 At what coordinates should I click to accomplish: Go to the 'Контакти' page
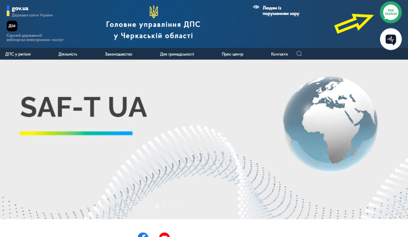pyautogui.click(x=279, y=54)
